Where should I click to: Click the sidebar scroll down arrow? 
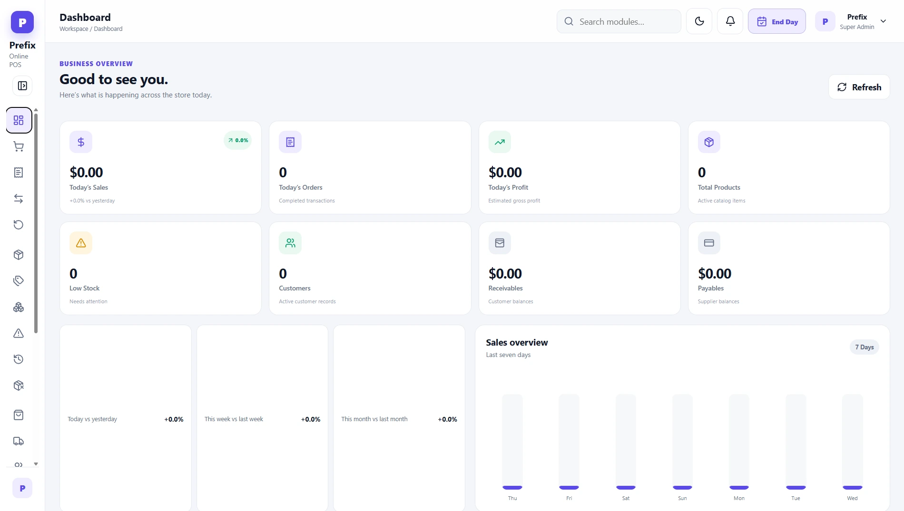(36, 464)
